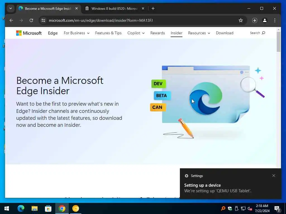Expand the Copilot dropdown menu
This screenshot has width=286, height=214.
pos(136,33)
